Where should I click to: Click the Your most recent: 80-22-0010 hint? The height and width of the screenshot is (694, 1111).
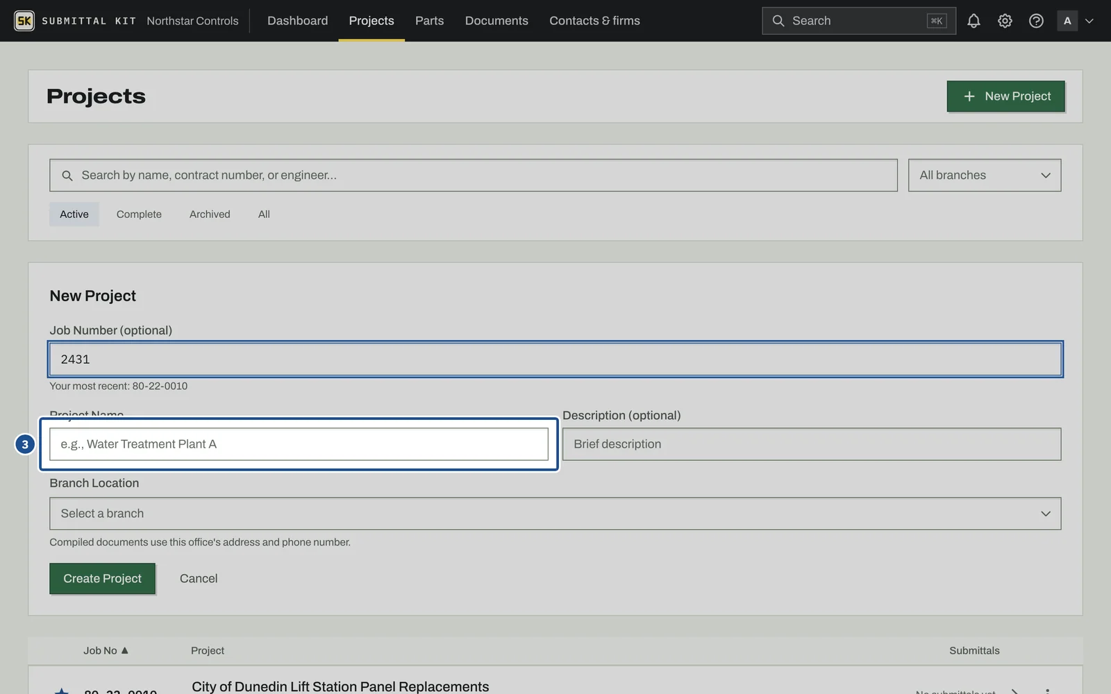[118, 386]
